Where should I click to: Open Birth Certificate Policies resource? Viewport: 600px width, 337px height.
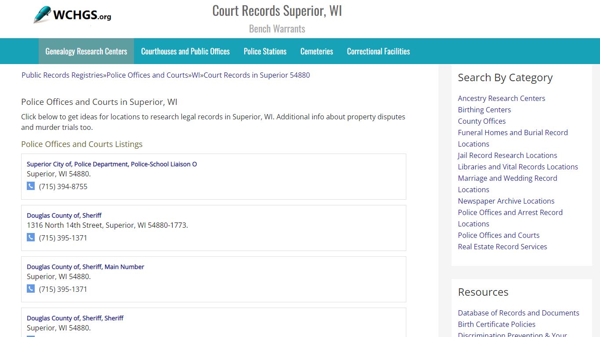[497, 324]
